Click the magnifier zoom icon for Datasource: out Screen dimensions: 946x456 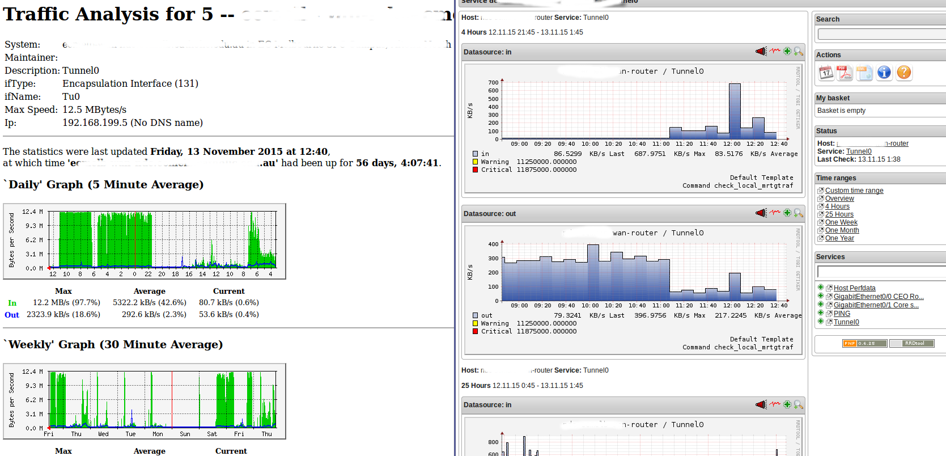pos(799,213)
